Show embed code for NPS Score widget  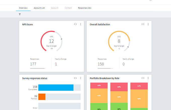pyautogui.click(x=75, y=24)
